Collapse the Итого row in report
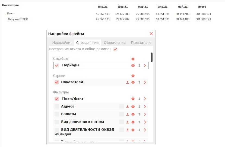Screen dimensions: 225x147 click(x=5, y=13)
